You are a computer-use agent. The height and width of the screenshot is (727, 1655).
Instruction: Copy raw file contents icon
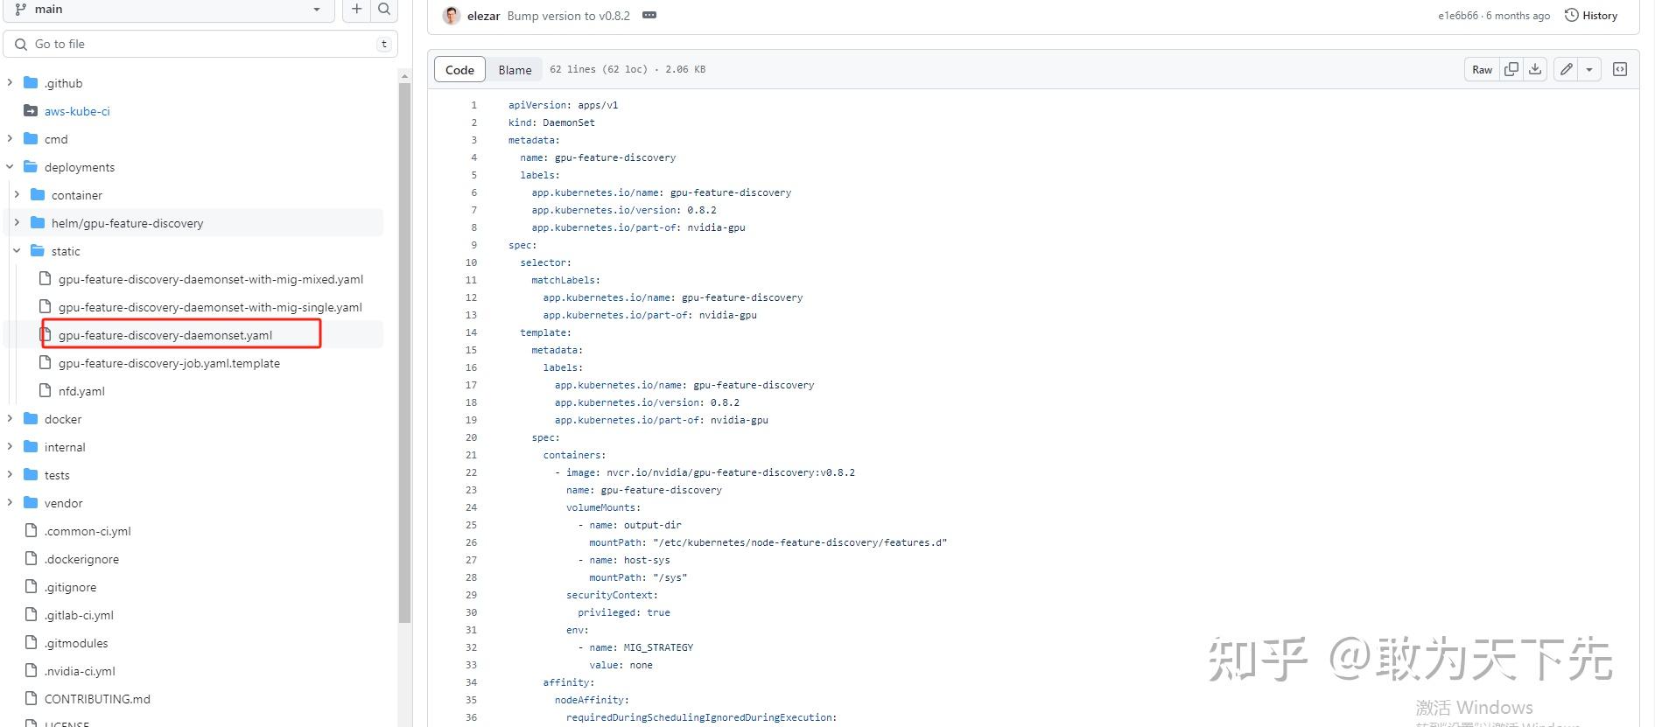pos(1511,70)
